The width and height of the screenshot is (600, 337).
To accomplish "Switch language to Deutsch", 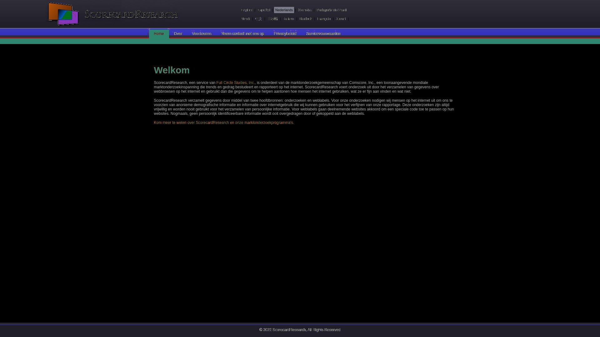I will coord(306,19).
